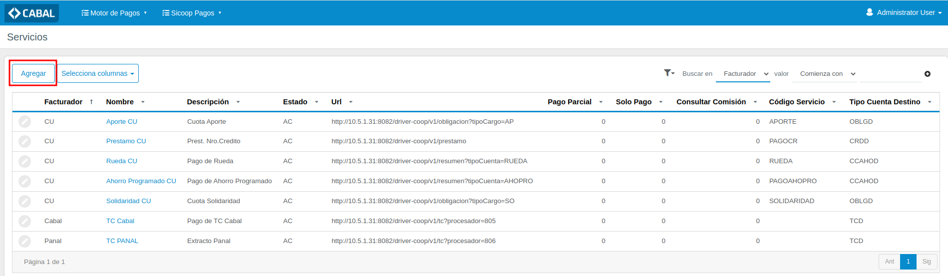This screenshot has height=276, width=948.
Task: Click the edit pencil icon for Prestamo CU
Action: 24,141
